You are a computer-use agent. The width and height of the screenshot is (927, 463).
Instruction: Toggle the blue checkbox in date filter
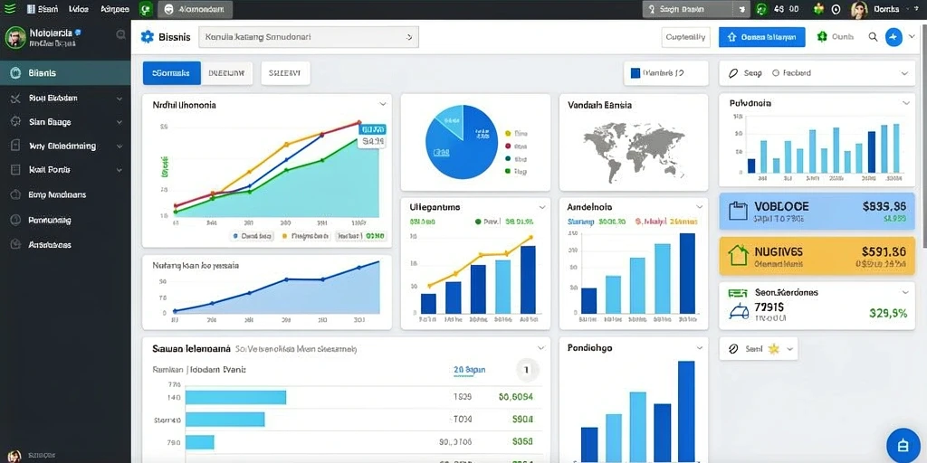coord(636,73)
